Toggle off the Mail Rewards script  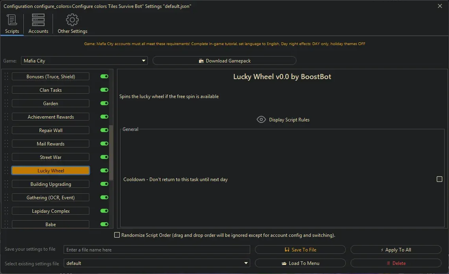click(104, 144)
